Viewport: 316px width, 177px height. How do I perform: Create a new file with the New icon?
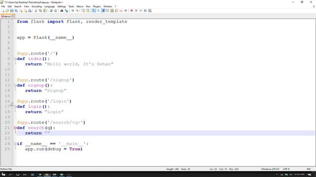[x=3, y=11]
